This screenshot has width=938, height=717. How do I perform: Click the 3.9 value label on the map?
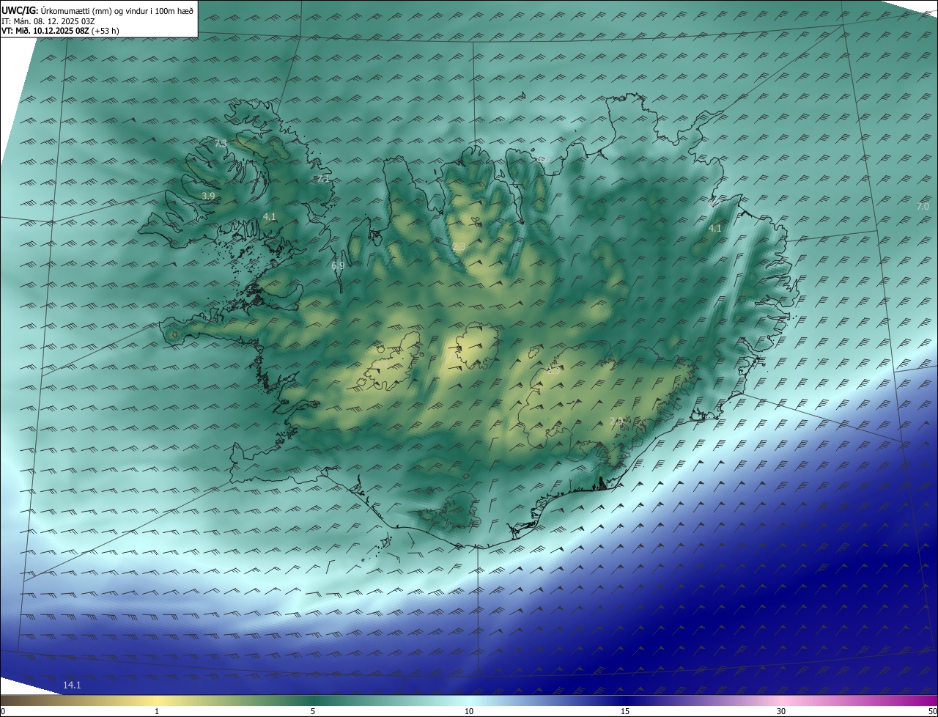point(208,196)
